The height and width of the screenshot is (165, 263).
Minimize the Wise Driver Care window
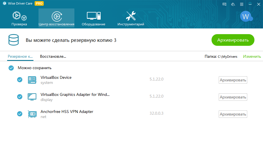(x=250, y=4)
